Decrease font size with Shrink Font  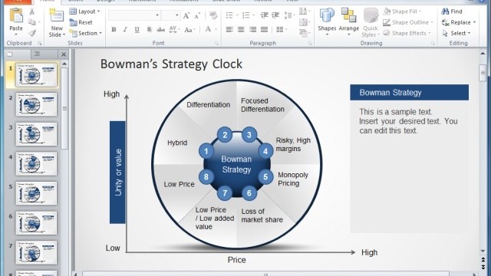pyautogui.click(x=197, y=15)
